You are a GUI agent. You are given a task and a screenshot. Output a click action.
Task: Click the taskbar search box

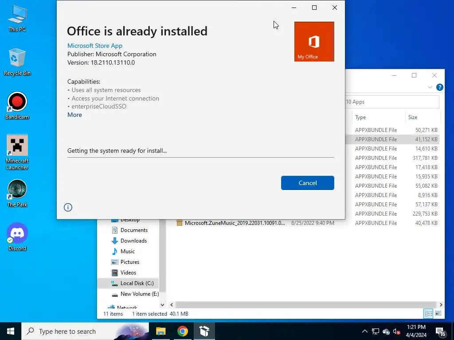[x=85, y=331]
